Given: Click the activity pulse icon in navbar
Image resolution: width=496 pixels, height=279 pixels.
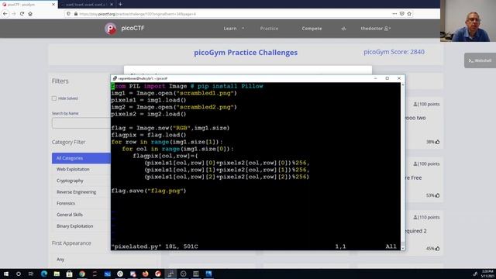Looking at the screenshot, I should [343, 29].
